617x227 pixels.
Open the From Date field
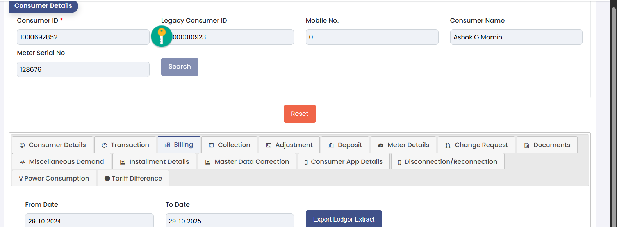(89, 221)
